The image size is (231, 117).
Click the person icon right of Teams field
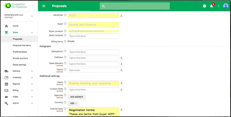click(x=121, y=70)
